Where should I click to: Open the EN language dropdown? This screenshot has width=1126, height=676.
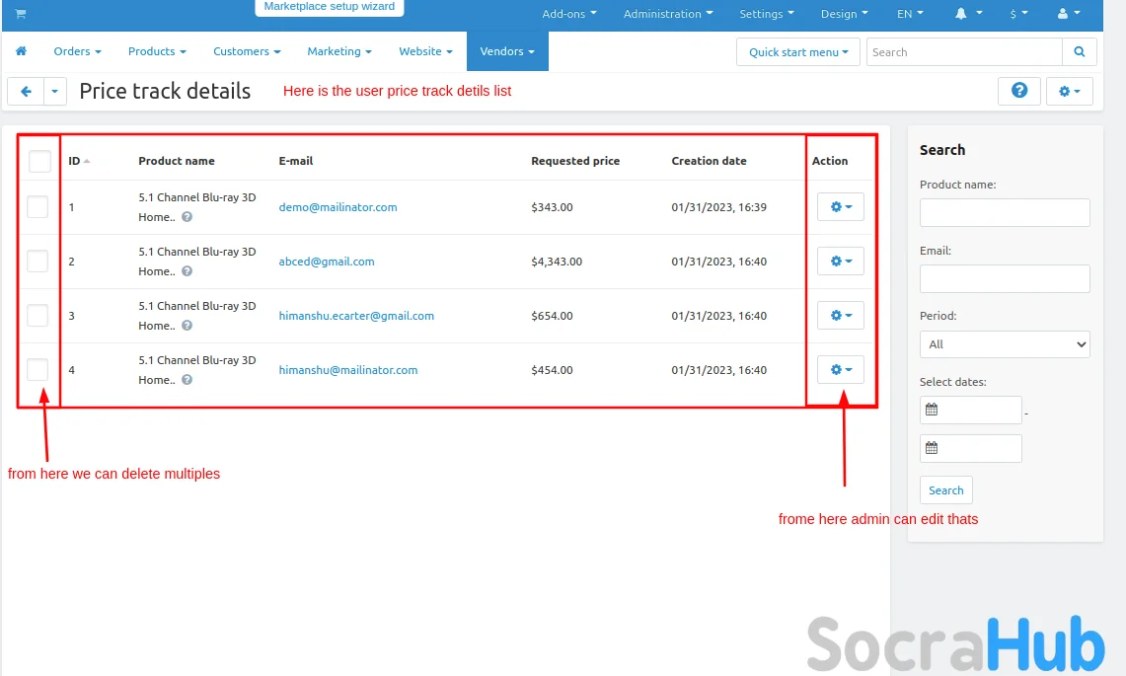click(x=910, y=14)
